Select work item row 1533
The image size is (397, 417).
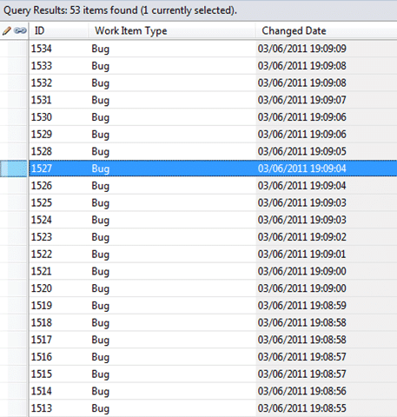point(213,66)
